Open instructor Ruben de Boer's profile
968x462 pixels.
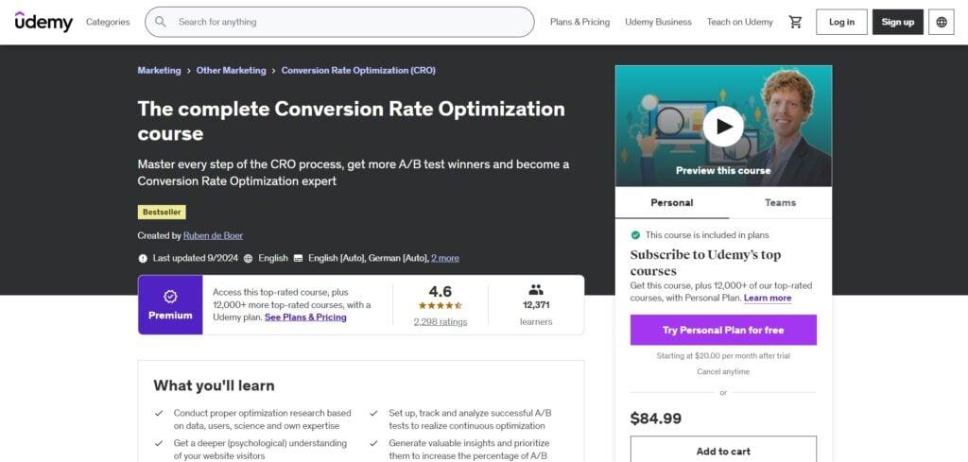(x=213, y=235)
